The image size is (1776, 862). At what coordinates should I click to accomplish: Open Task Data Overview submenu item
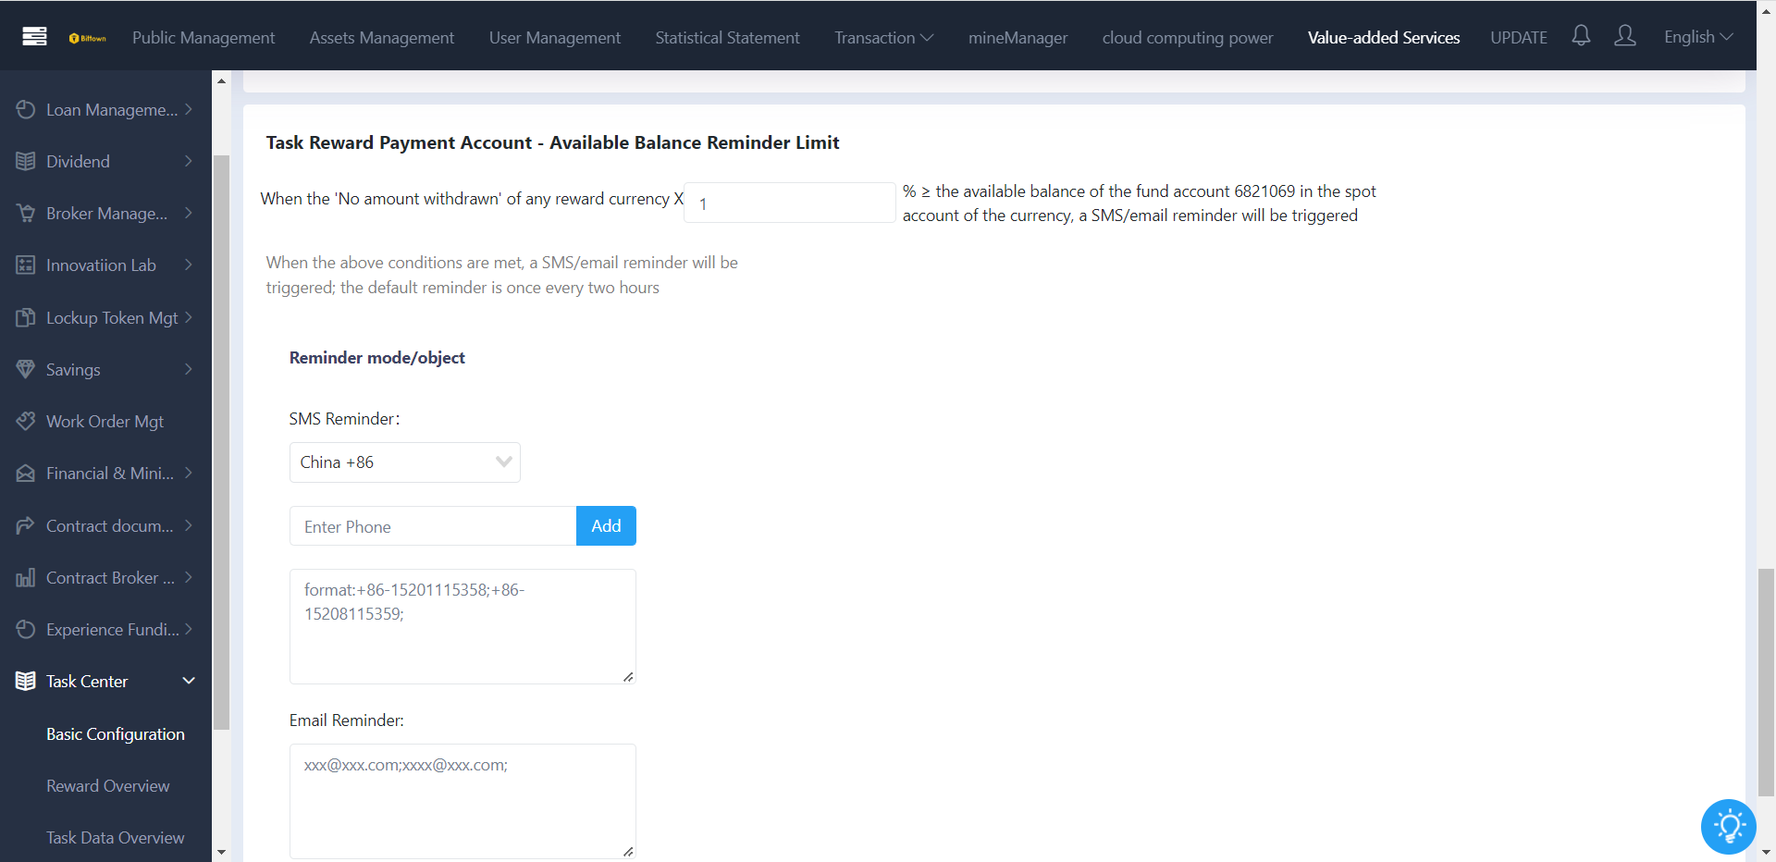tap(116, 837)
